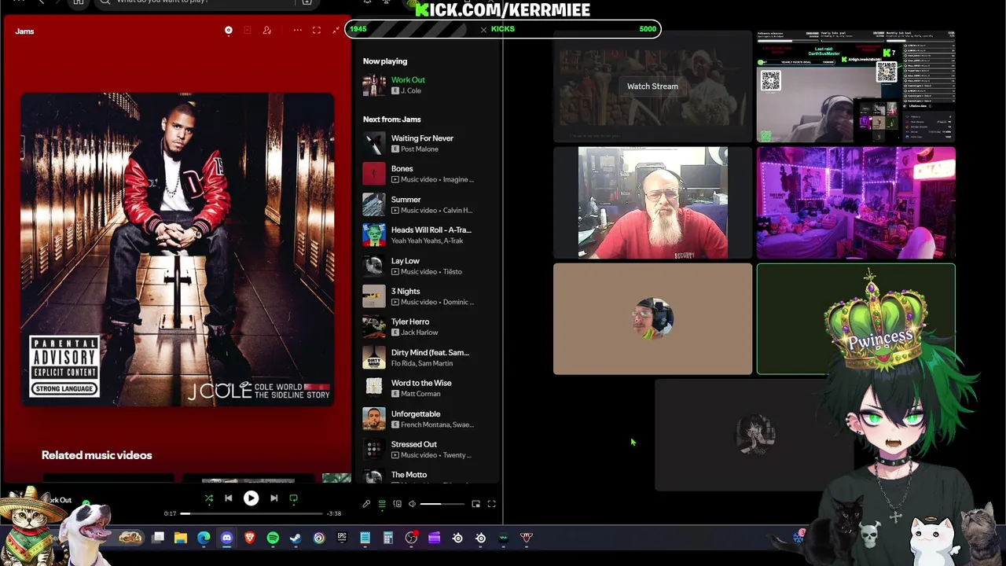Open the connect to a device icon
1006x566 pixels.
tap(397, 504)
